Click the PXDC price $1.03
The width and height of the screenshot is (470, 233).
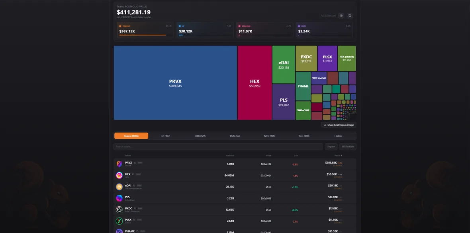[268, 210]
